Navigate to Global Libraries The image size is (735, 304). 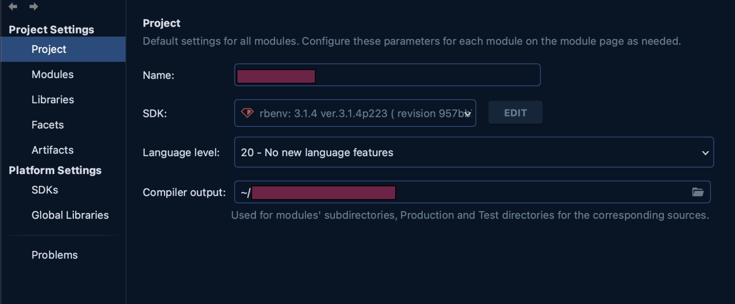[70, 215]
